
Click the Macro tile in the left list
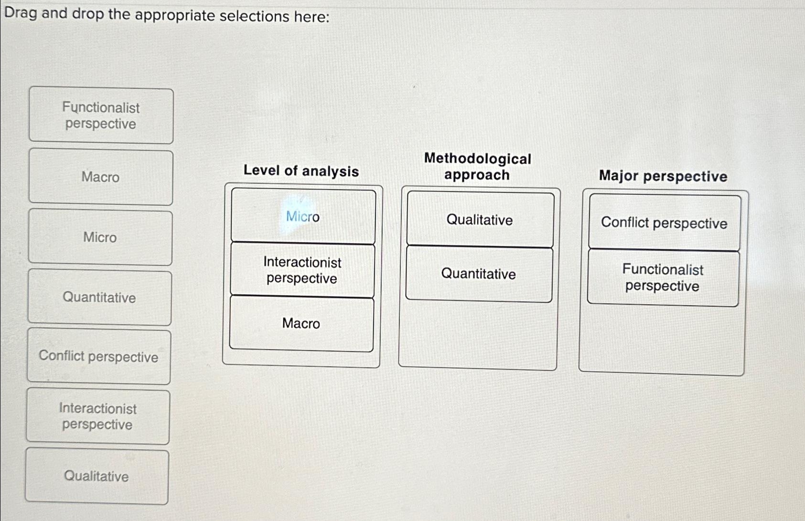[x=100, y=178]
